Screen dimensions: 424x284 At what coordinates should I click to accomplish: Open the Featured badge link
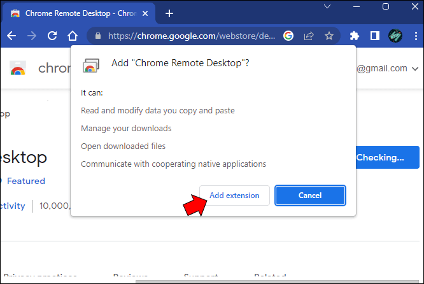[26, 181]
